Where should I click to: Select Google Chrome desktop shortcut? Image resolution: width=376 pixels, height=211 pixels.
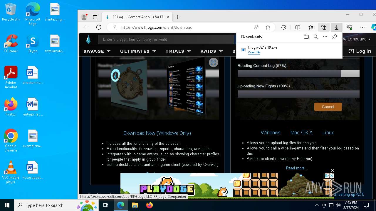pyautogui.click(x=11, y=141)
